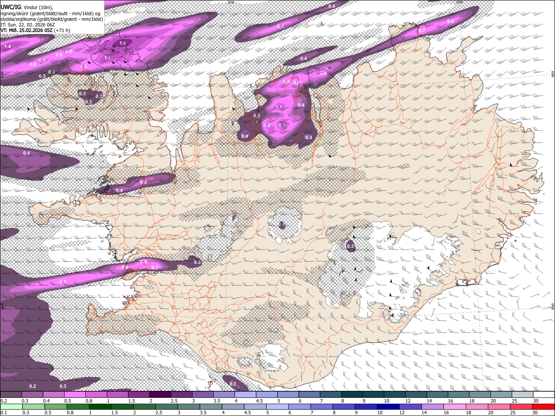555x416 pixels.
Task: Pick deep blue swatch between 10 and 12, lower legend
Action: 388,406
